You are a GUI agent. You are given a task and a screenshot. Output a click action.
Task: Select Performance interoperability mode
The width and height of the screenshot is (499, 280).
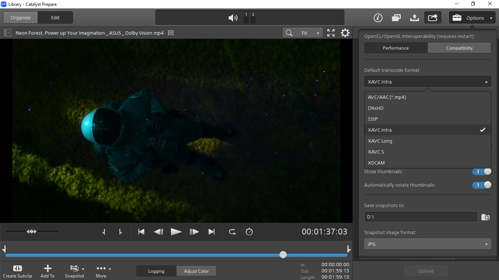[x=396, y=48]
